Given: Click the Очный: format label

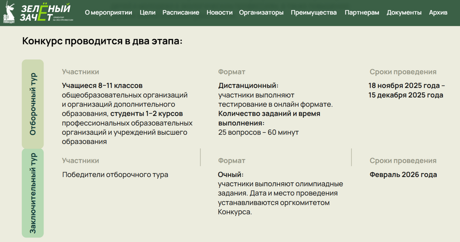Looking at the screenshot, I should click(231, 175).
